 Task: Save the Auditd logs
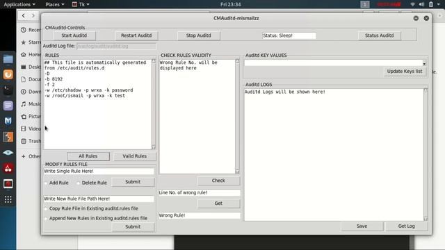(x=362, y=226)
